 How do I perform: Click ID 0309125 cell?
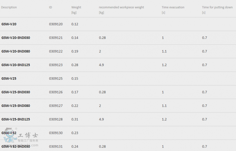(x=56, y=78)
